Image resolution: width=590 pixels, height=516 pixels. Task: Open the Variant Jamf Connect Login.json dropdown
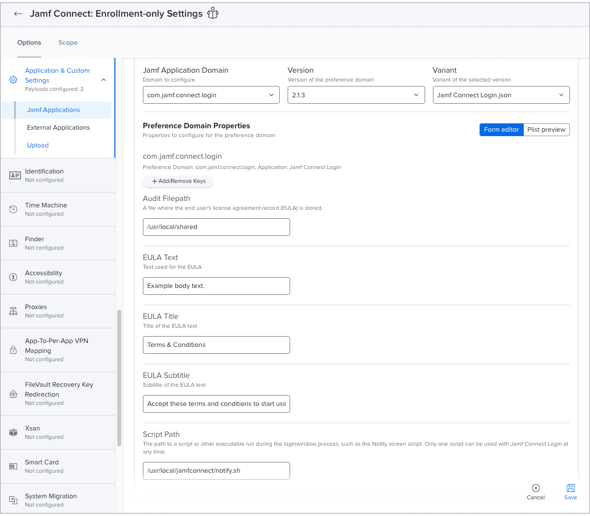pyautogui.click(x=501, y=95)
